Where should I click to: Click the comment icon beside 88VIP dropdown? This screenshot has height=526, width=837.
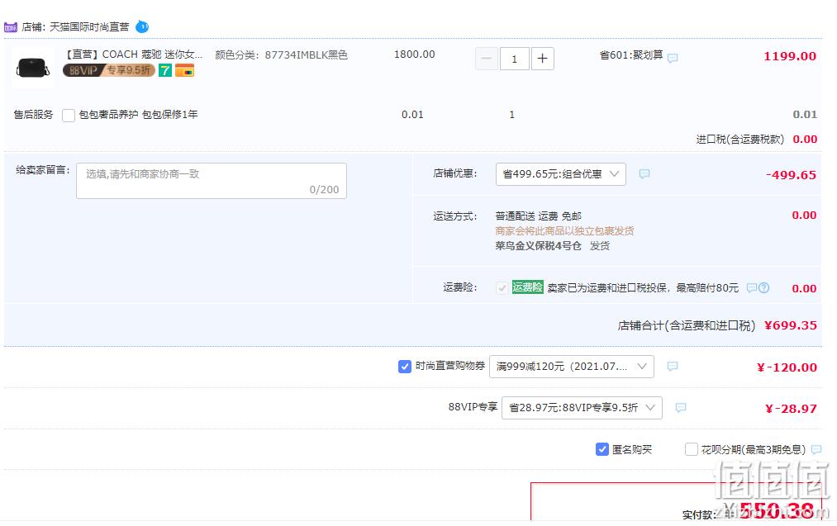[681, 408]
